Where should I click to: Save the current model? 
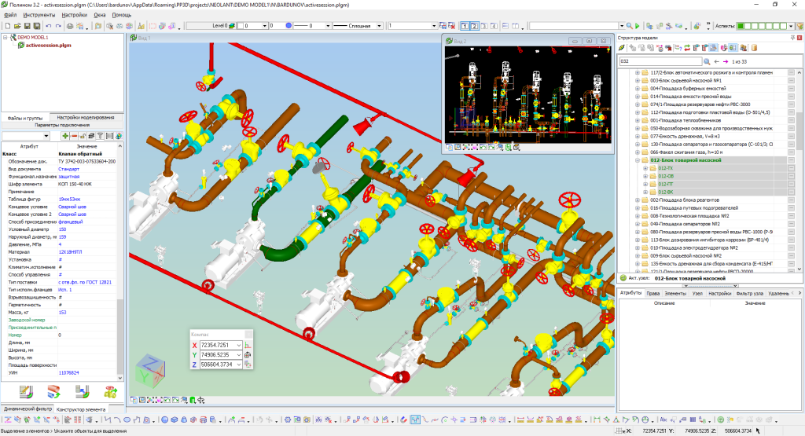point(28,26)
